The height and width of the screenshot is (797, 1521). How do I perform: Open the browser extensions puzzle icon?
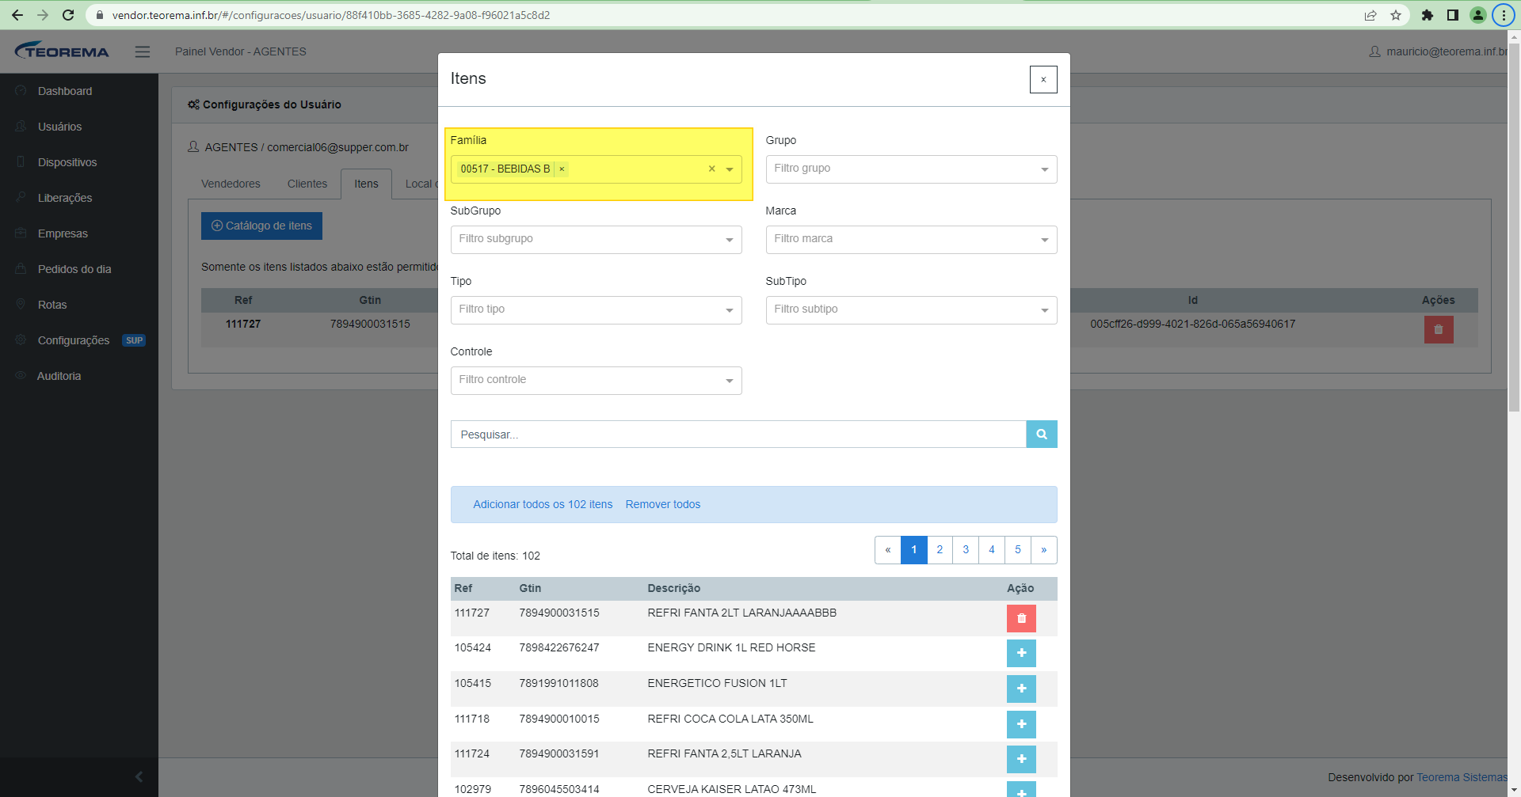(1428, 15)
